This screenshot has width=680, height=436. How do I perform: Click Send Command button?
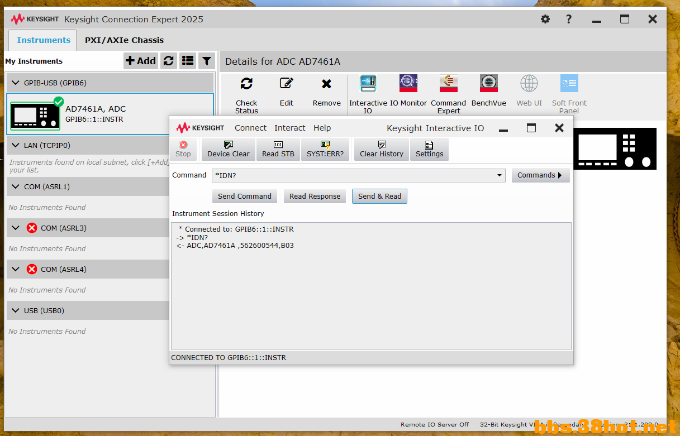click(x=245, y=197)
